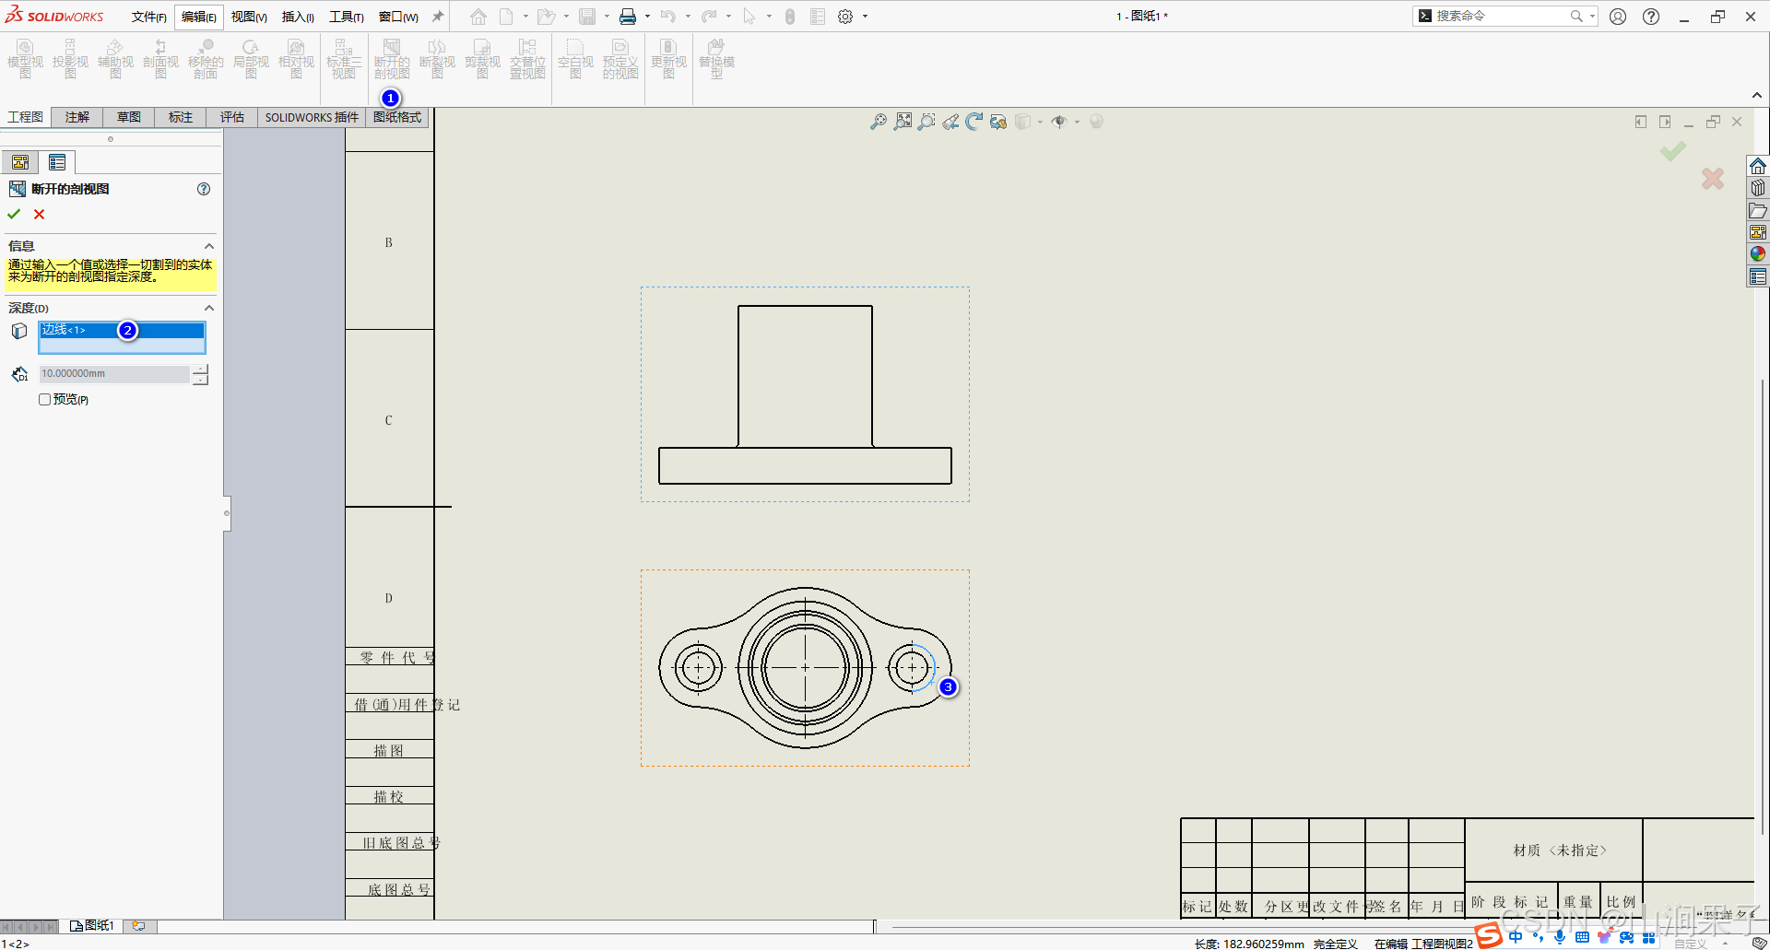Switch to the 标注 ribbon tab
The height and width of the screenshot is (950, 1770).
[x=181, y=117]
